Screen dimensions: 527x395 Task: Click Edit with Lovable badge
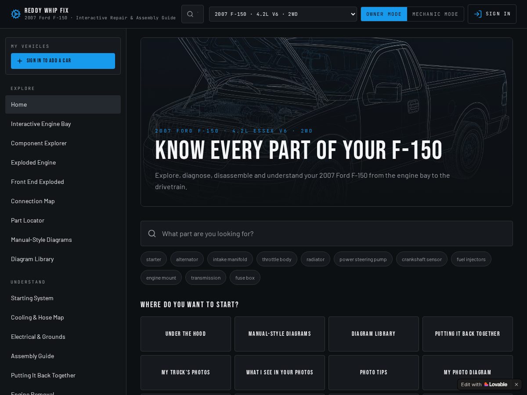tap(484, 384)
